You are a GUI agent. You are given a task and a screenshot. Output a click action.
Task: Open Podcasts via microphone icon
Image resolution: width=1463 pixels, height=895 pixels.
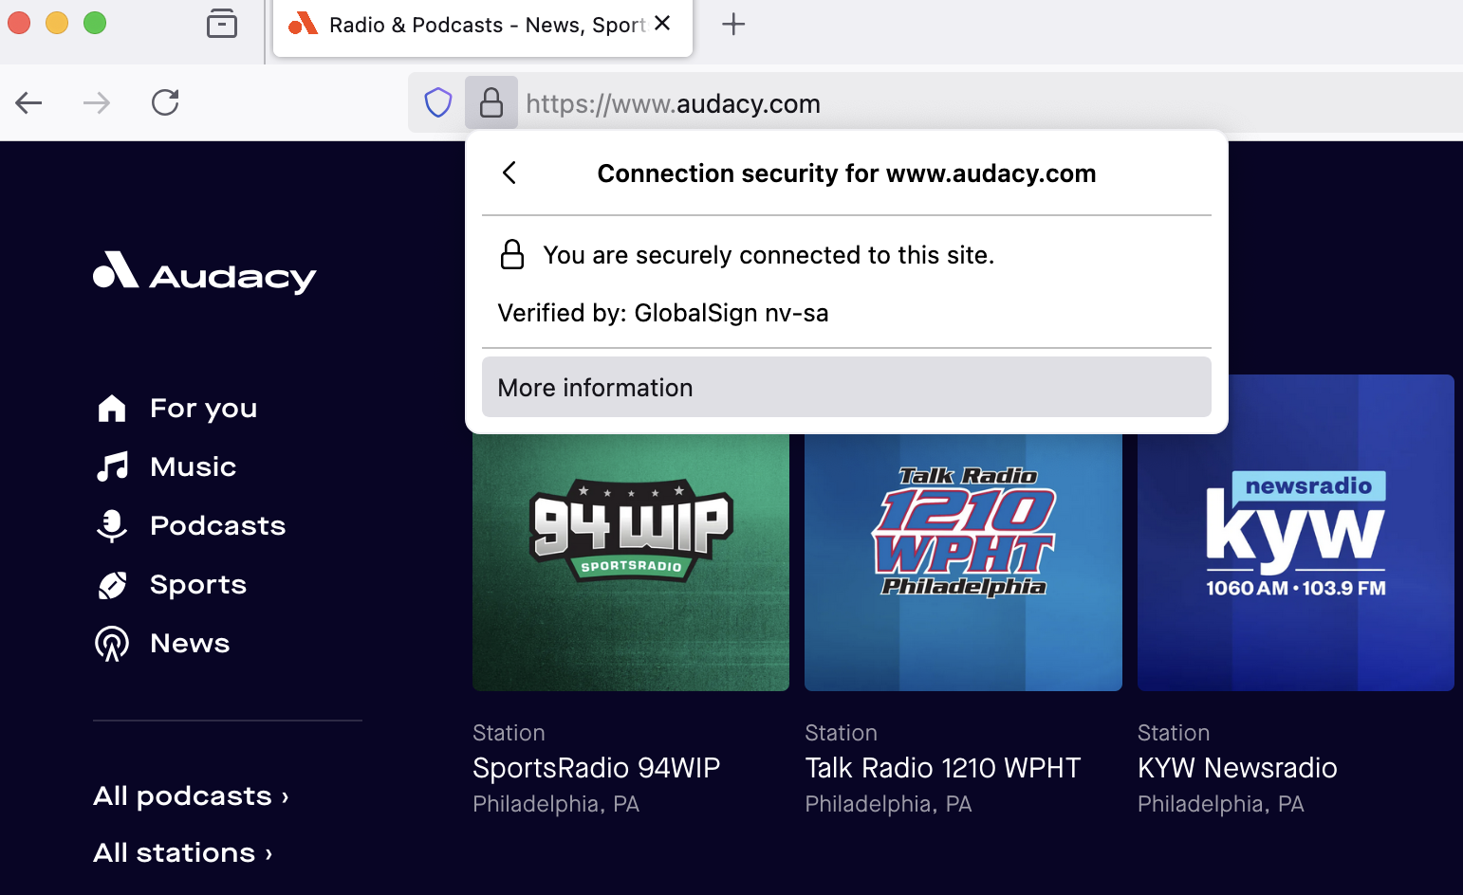tap(112, 526)
